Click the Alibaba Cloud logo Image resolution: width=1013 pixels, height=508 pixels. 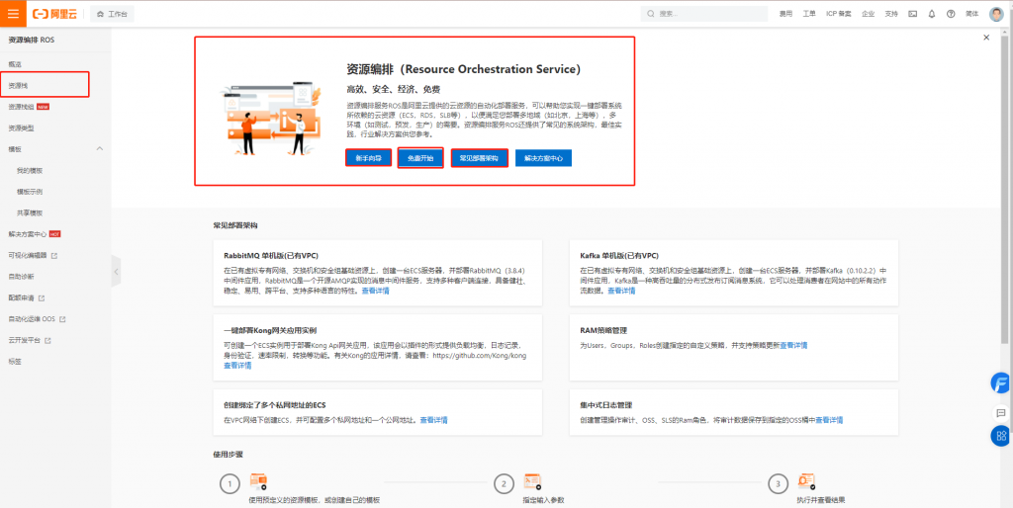tap(55, 14)
